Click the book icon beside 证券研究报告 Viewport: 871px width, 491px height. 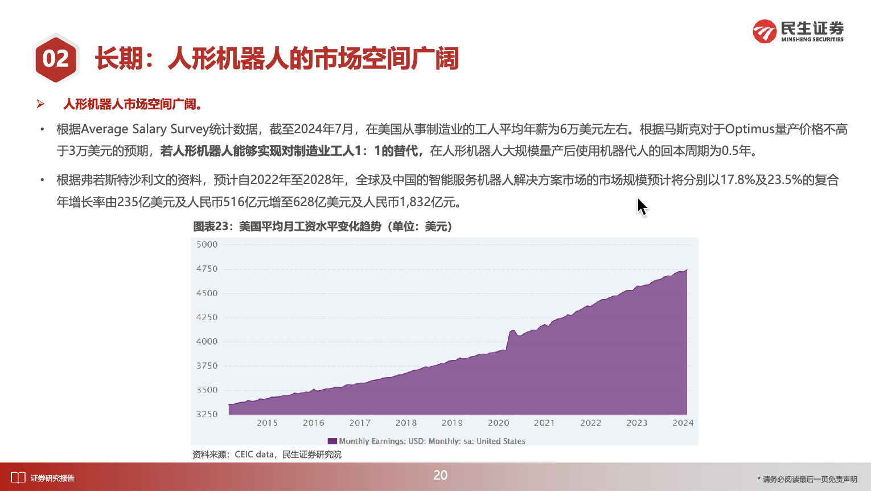[x=18, y=478]
